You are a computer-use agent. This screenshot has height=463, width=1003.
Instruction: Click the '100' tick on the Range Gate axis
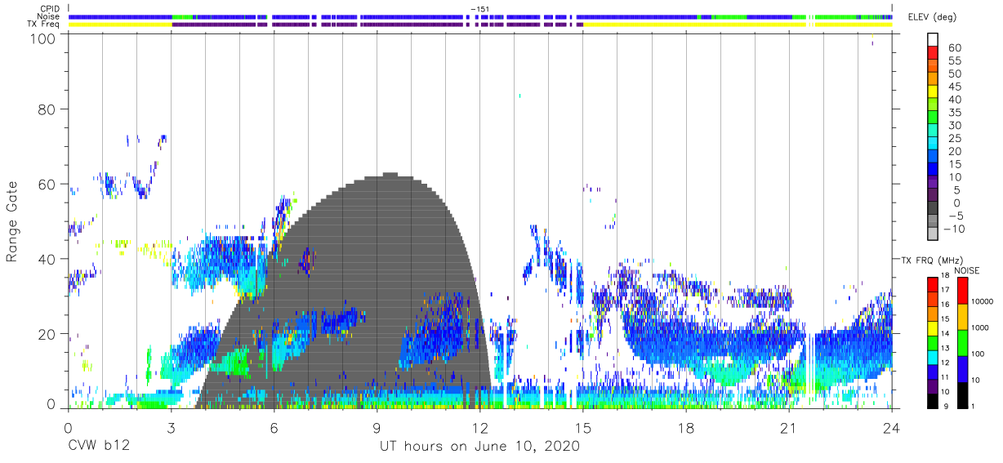click(x=43, y=38)
